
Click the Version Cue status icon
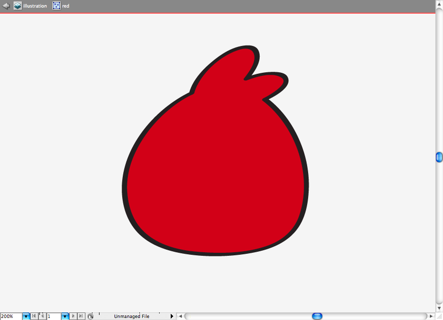(90, 316)
